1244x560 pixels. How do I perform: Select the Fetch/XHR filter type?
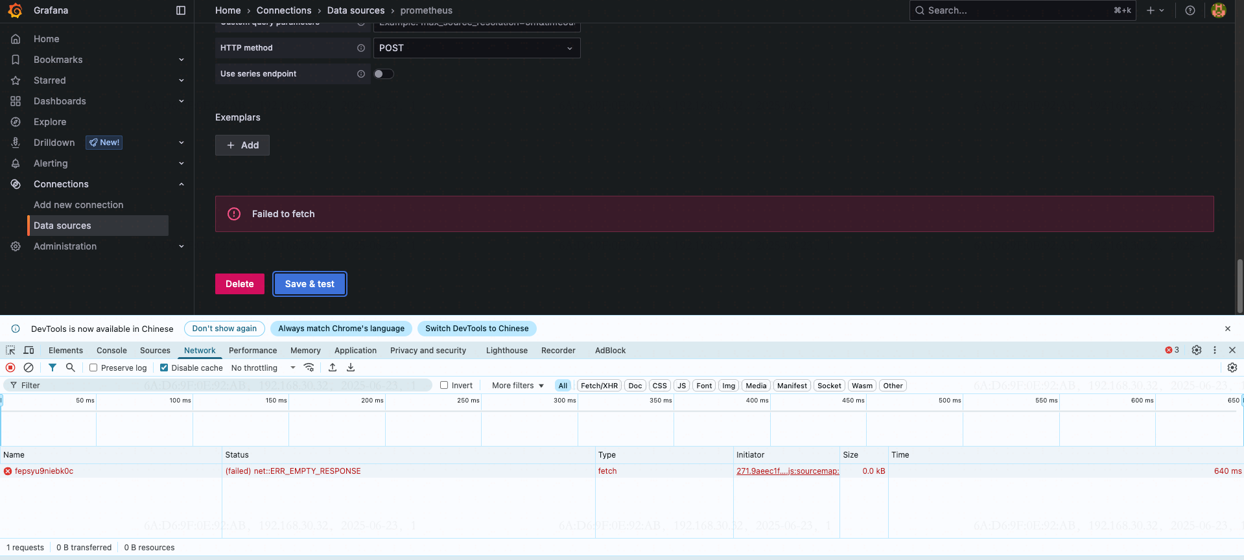click(599, 386)
